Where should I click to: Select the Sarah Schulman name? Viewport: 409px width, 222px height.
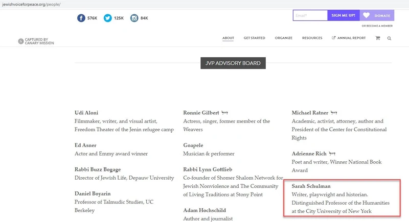(x=310, y=186)
